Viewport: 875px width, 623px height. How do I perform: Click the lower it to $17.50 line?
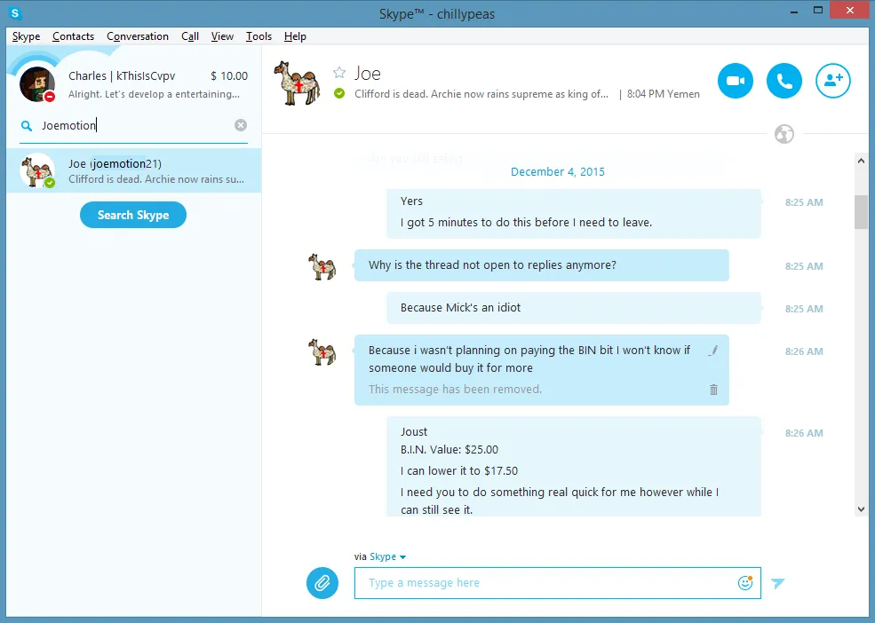(x=458, y=470)
